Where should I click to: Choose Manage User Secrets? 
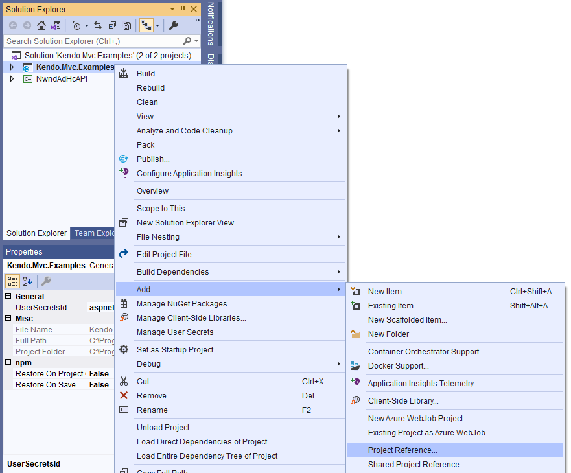231,332
